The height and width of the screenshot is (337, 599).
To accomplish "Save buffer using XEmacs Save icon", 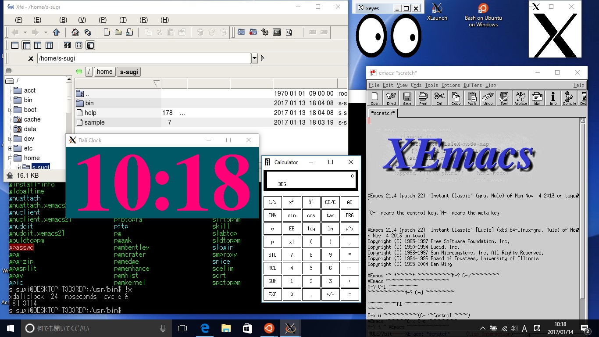I will tap(407, 98).
